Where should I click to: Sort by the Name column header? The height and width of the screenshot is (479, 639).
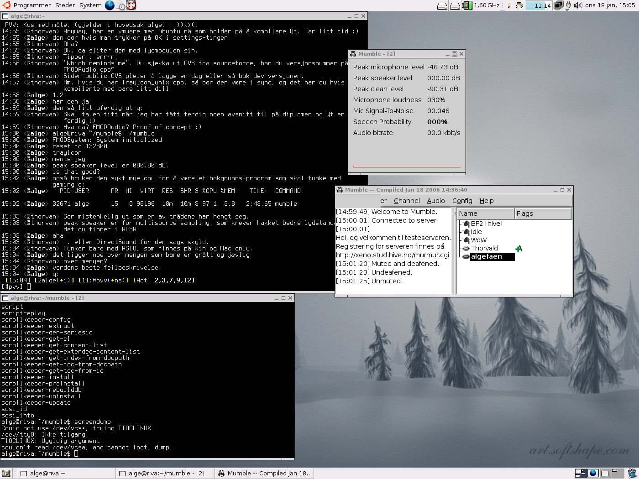(x=486, y=213)
